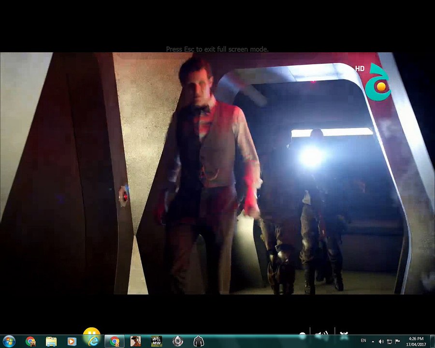
Task: Open Action Center flag icon
Action: tap(398, 342)
